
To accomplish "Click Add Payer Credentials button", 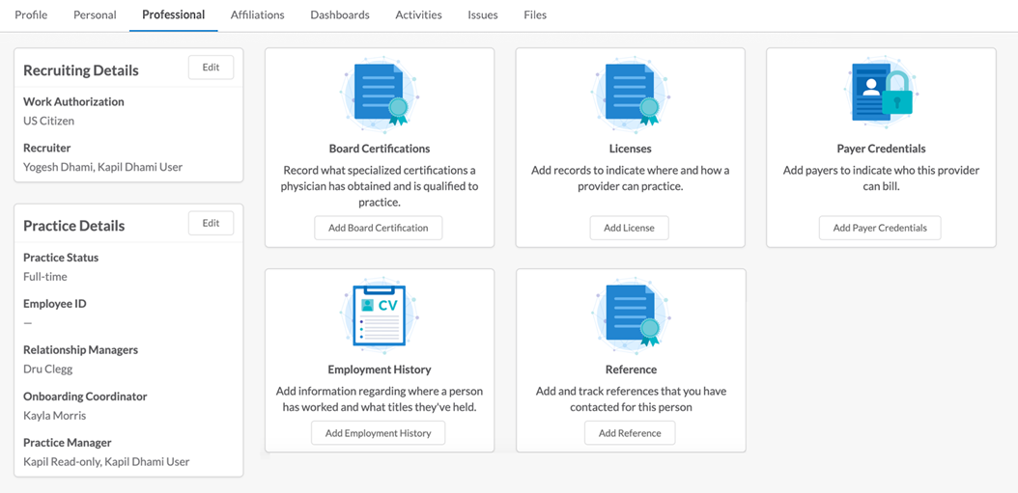I will coord(880,228).
